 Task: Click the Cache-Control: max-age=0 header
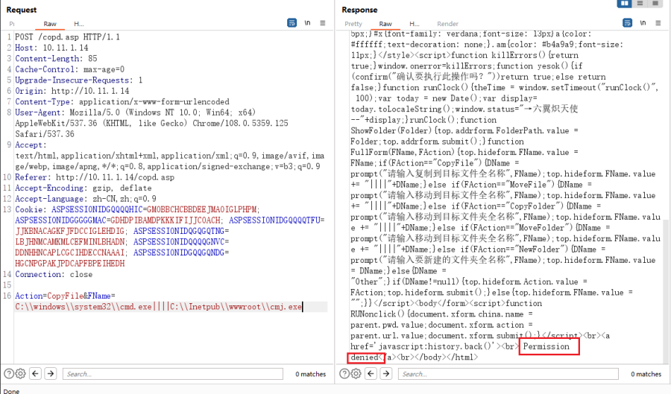point(70,69)
